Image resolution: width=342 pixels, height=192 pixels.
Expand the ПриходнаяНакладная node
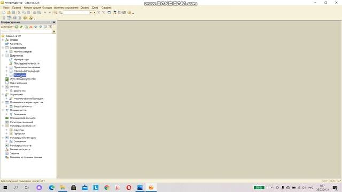[7, 67]
